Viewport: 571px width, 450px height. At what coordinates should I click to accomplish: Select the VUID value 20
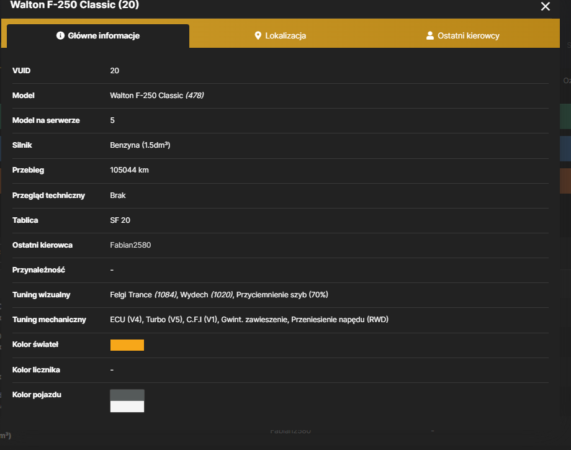(x=115, y=71)
